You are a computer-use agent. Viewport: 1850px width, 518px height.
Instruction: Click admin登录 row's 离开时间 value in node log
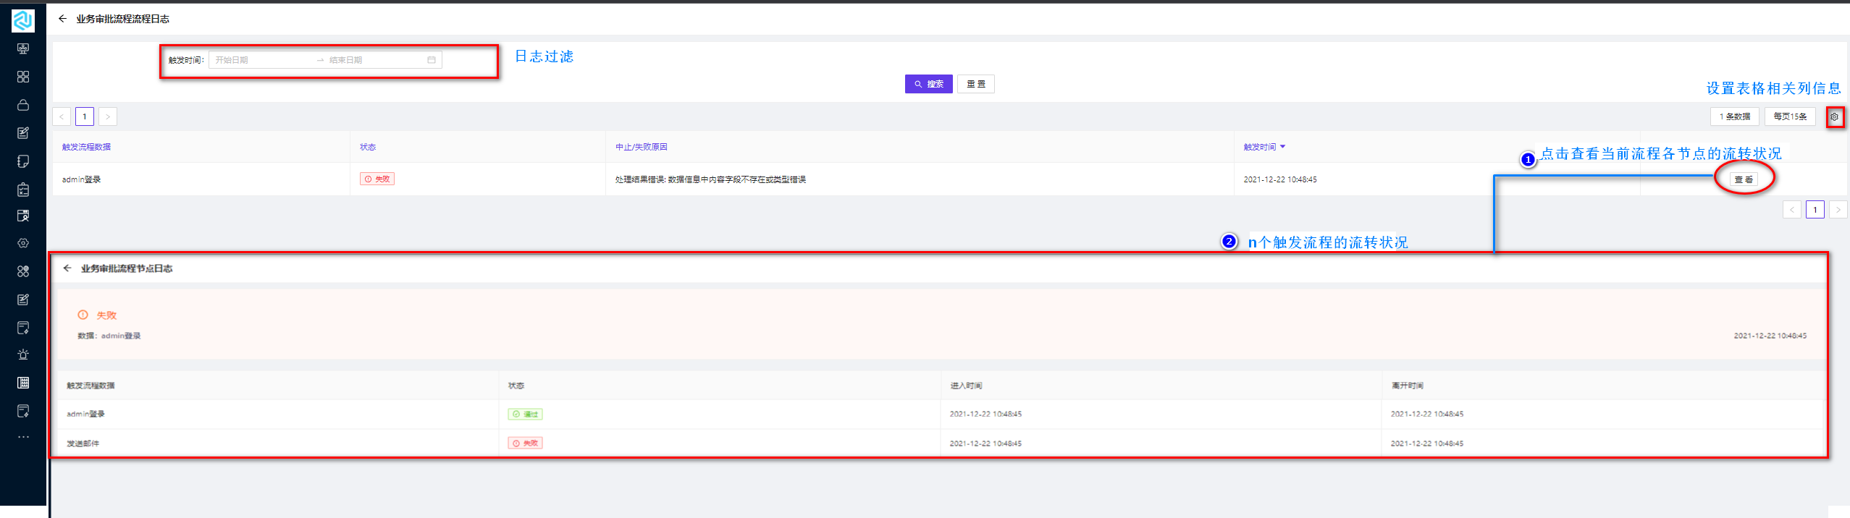point(1426,414)
